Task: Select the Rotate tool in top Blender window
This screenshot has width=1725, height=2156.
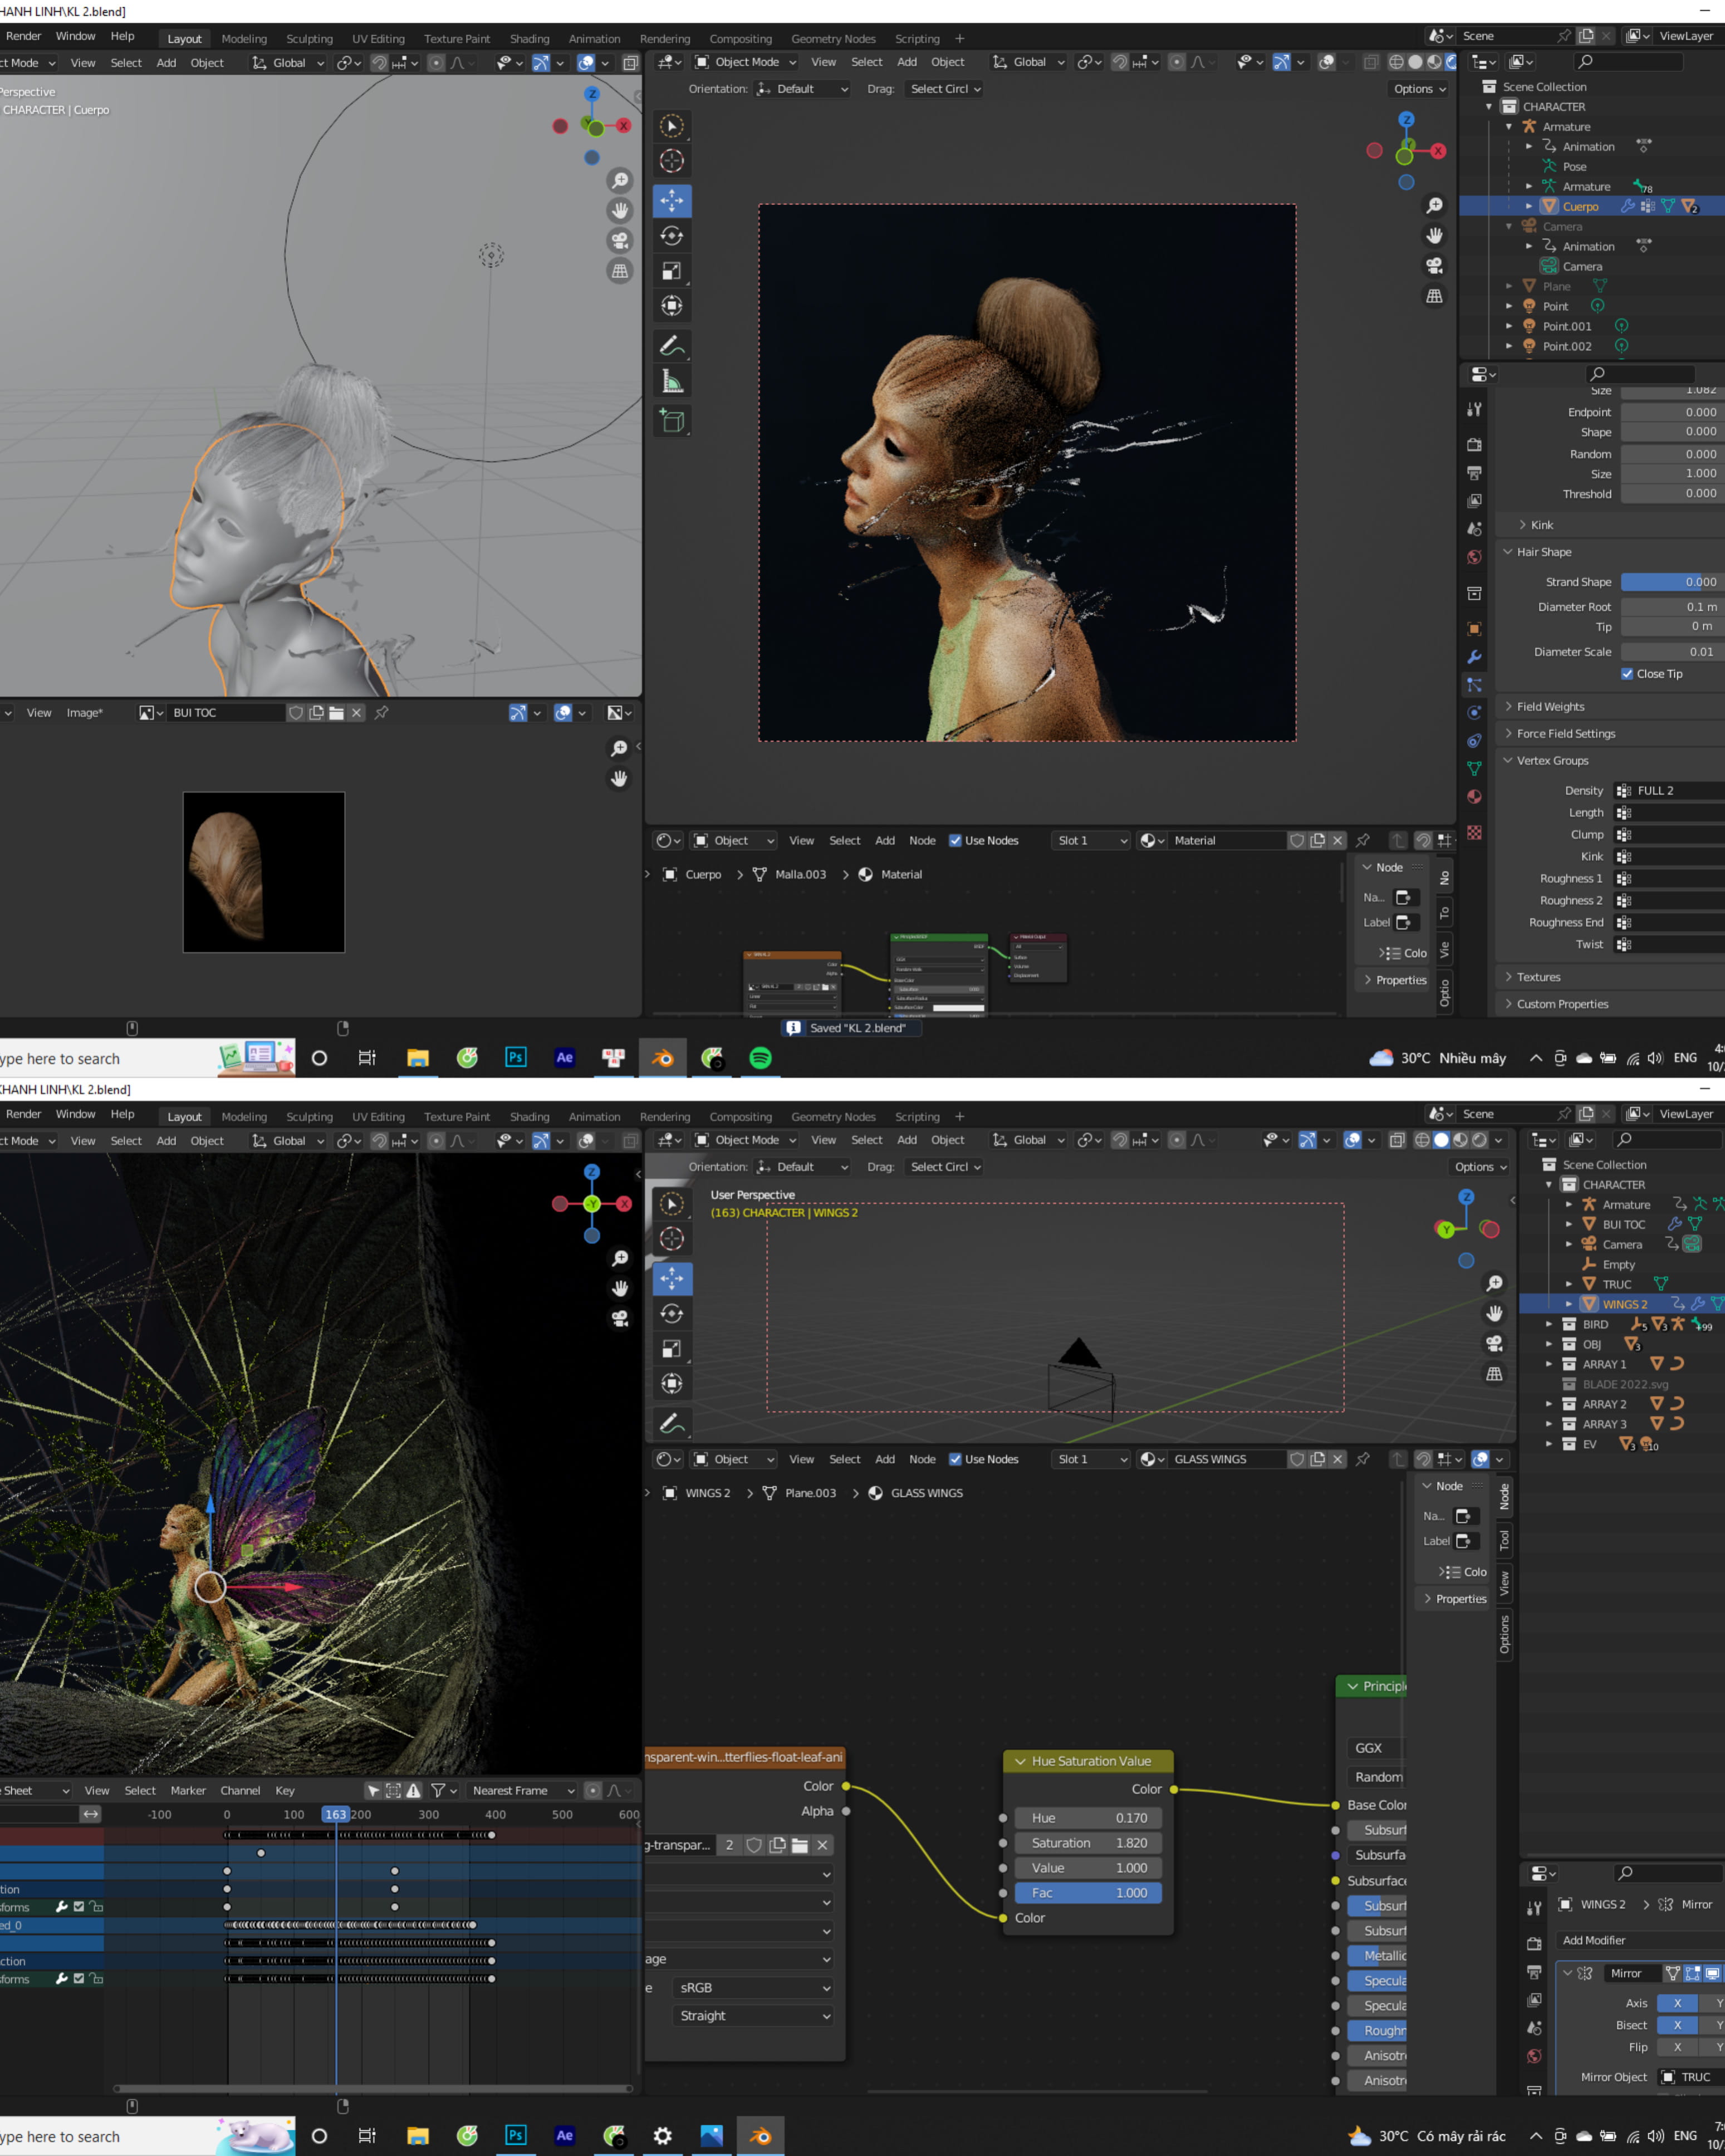Action: coord(672,236)
